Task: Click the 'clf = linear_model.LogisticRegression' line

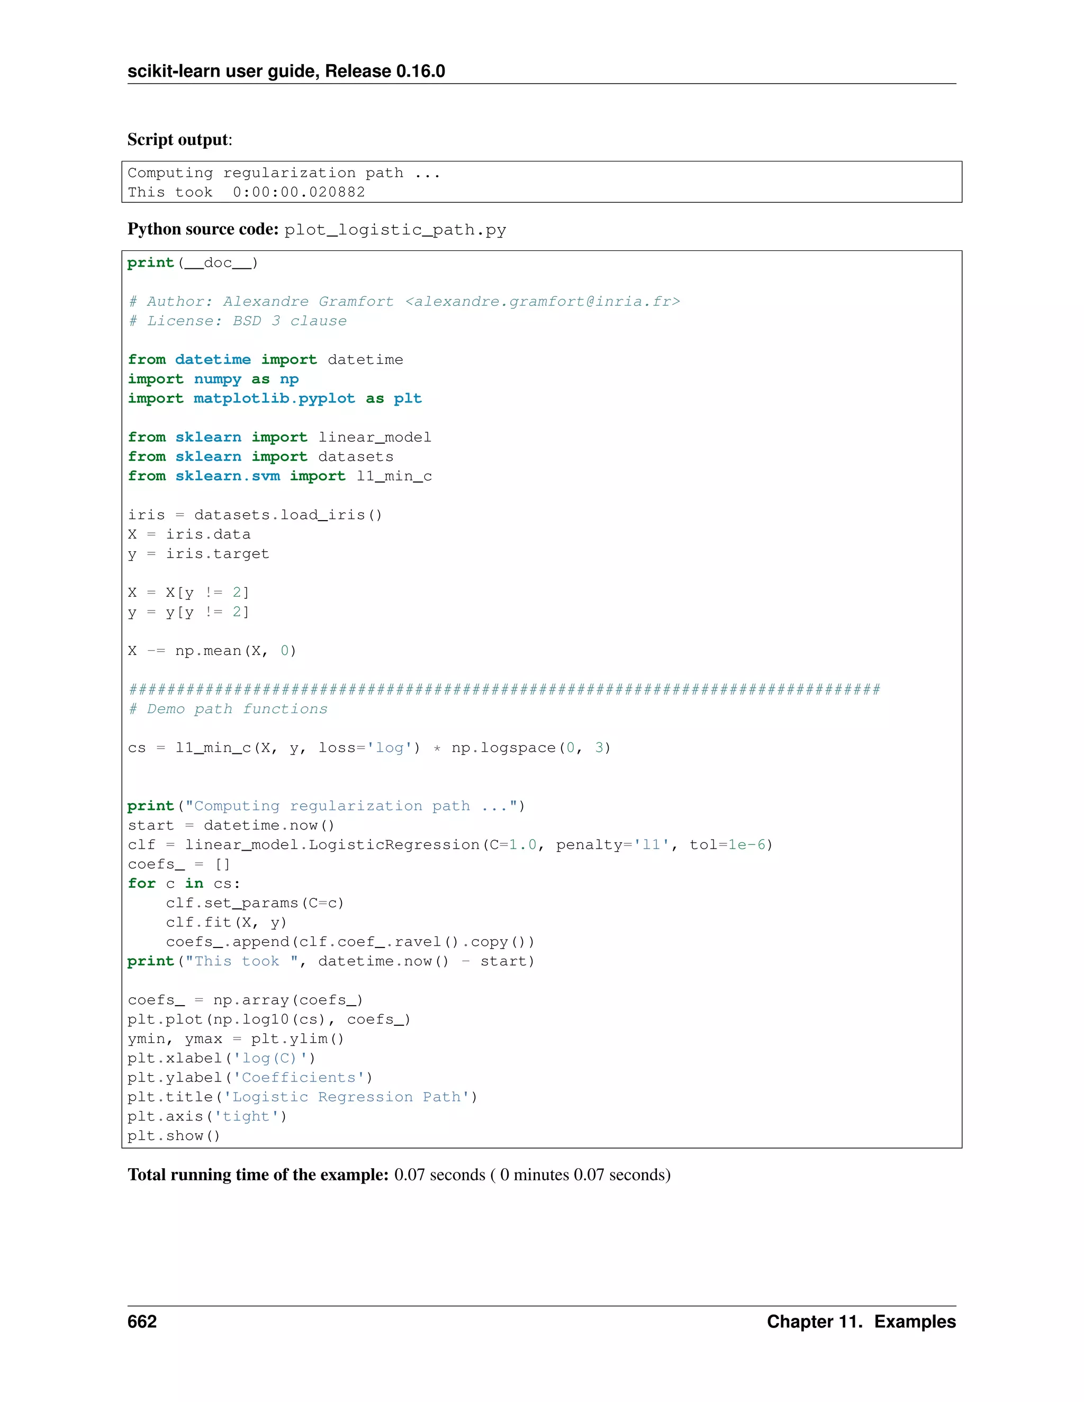Action: [450, 845]
